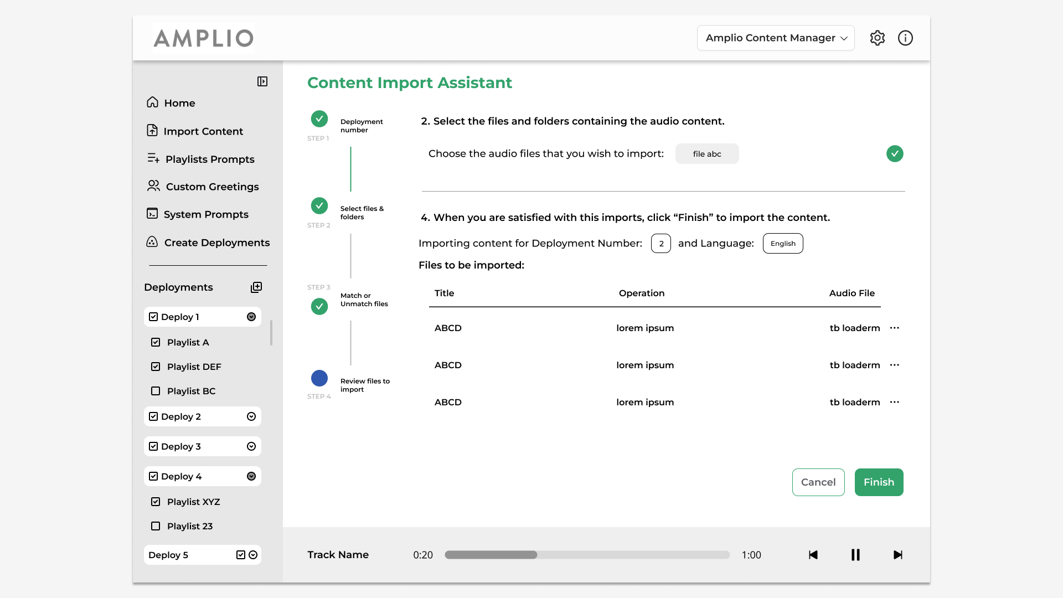Go to Match or Unmatch files step

[x=364, y=300]
